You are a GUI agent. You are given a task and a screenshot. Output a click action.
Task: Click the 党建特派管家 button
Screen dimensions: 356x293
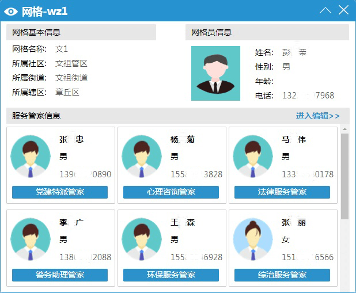point(60,192)
